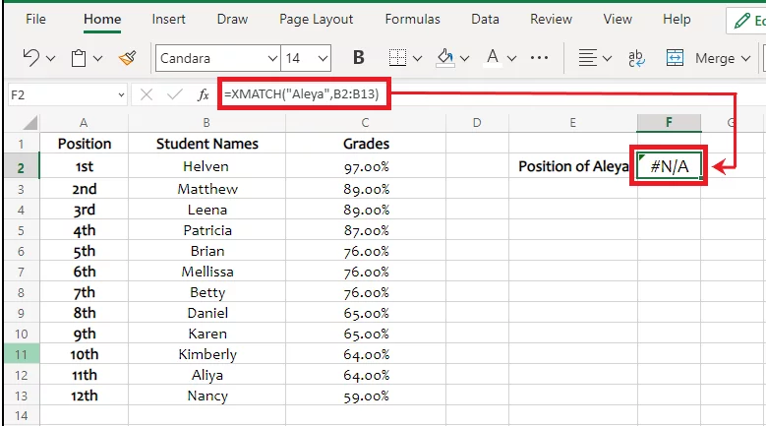Open the File tab
766x426 pixels.
pos(35,19)
